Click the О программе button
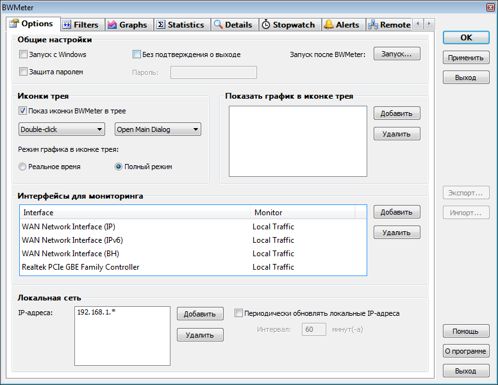498x385 pixels. pos(466,351)
